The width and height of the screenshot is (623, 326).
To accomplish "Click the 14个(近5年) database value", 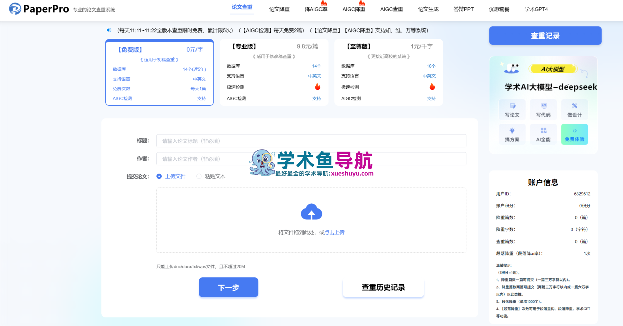I will [x=194, y=69].
